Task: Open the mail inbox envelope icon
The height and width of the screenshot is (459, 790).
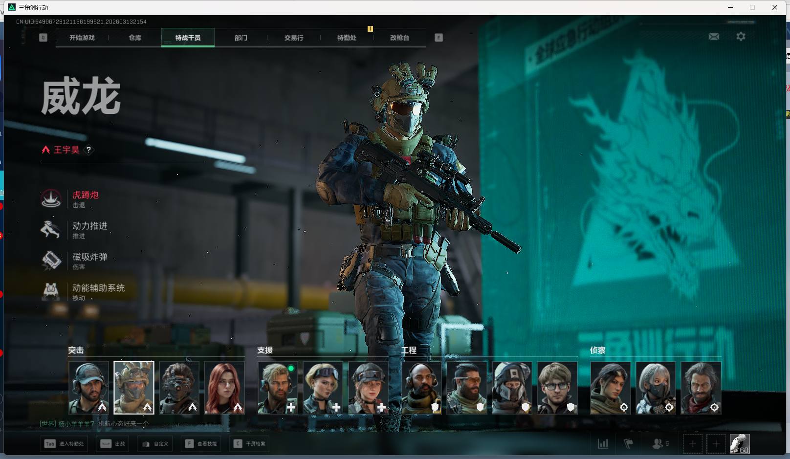Action: tap(714, 37)
